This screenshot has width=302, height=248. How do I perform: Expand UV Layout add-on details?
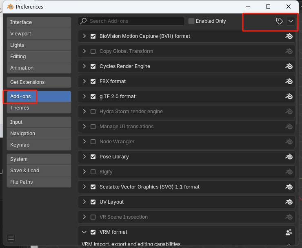[x=84, y=202]
